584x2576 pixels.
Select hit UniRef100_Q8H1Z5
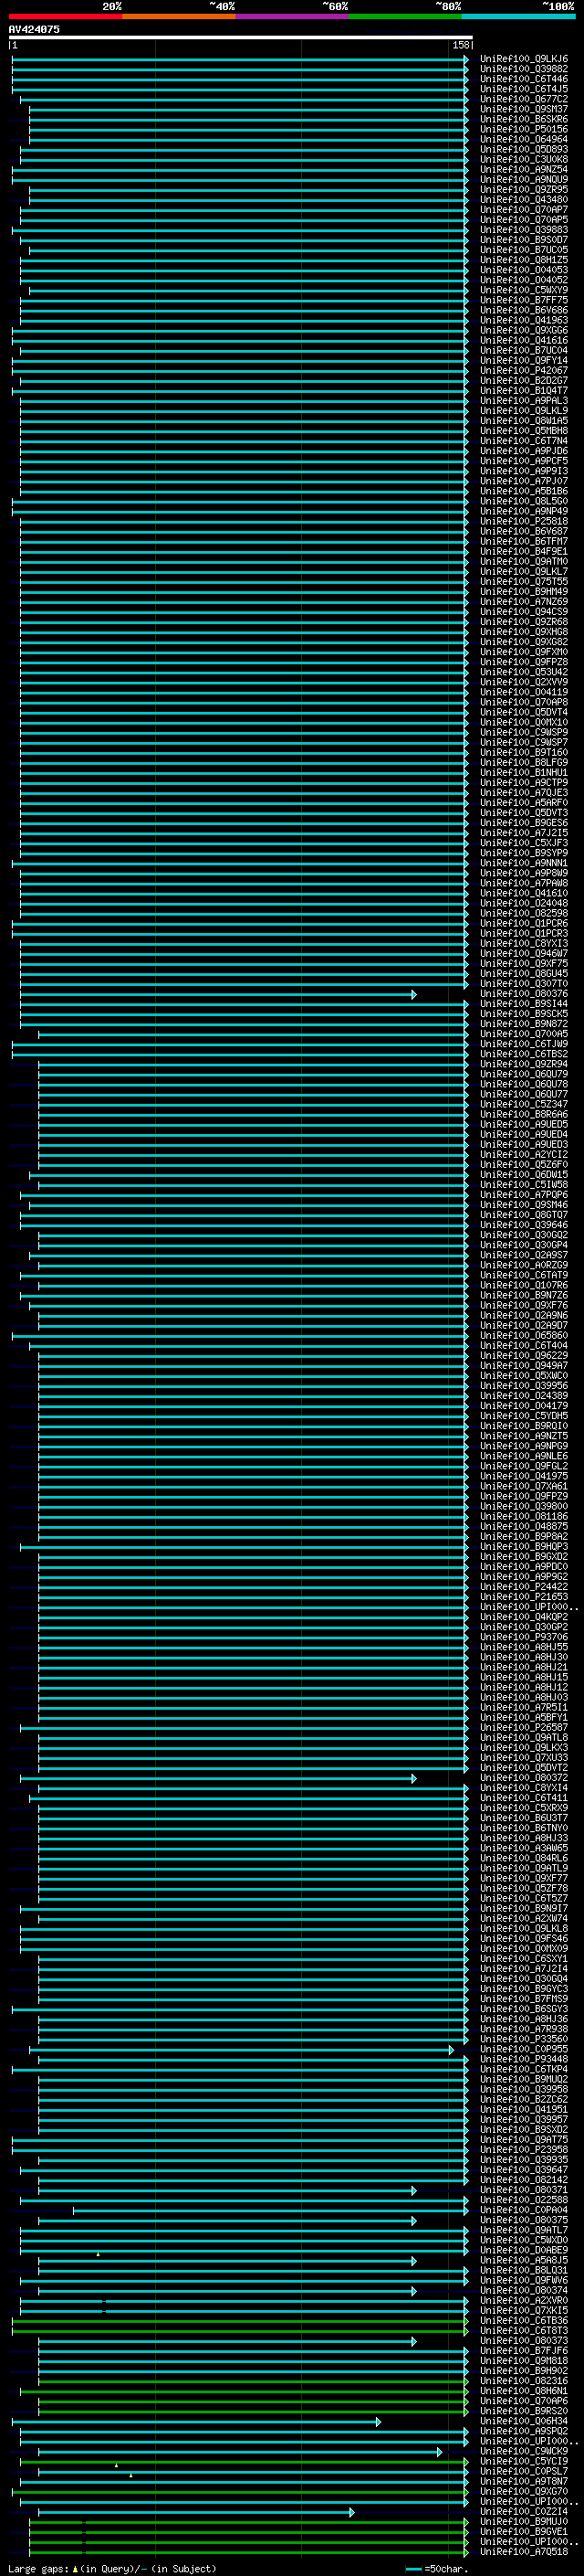(x=523, y=260)
